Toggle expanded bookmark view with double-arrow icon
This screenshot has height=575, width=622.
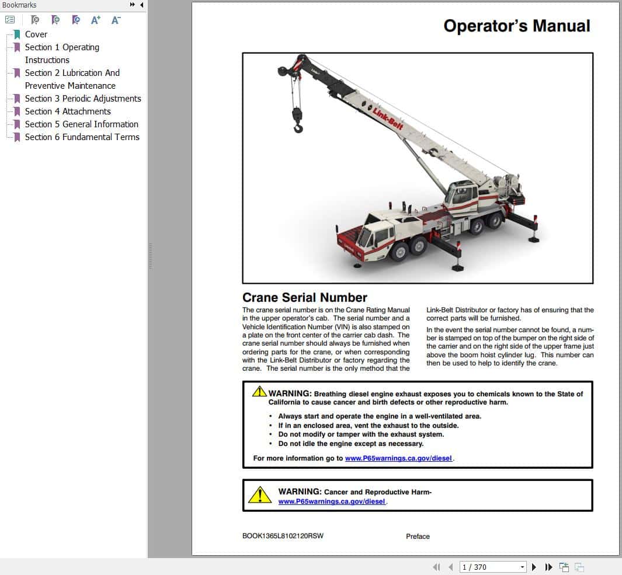(131, 5)
